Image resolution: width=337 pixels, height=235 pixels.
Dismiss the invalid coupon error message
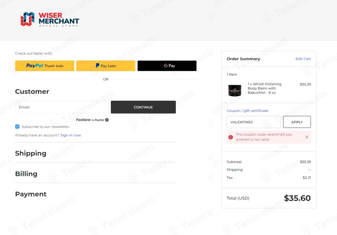tap(307, 137)
